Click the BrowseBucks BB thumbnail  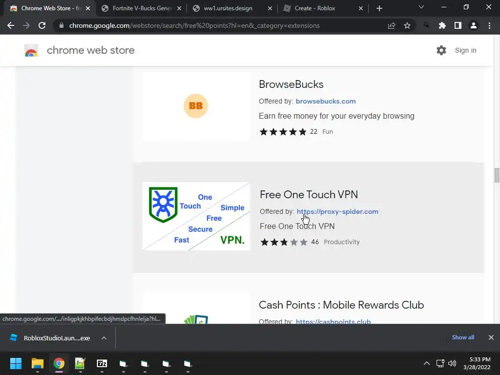196,106
